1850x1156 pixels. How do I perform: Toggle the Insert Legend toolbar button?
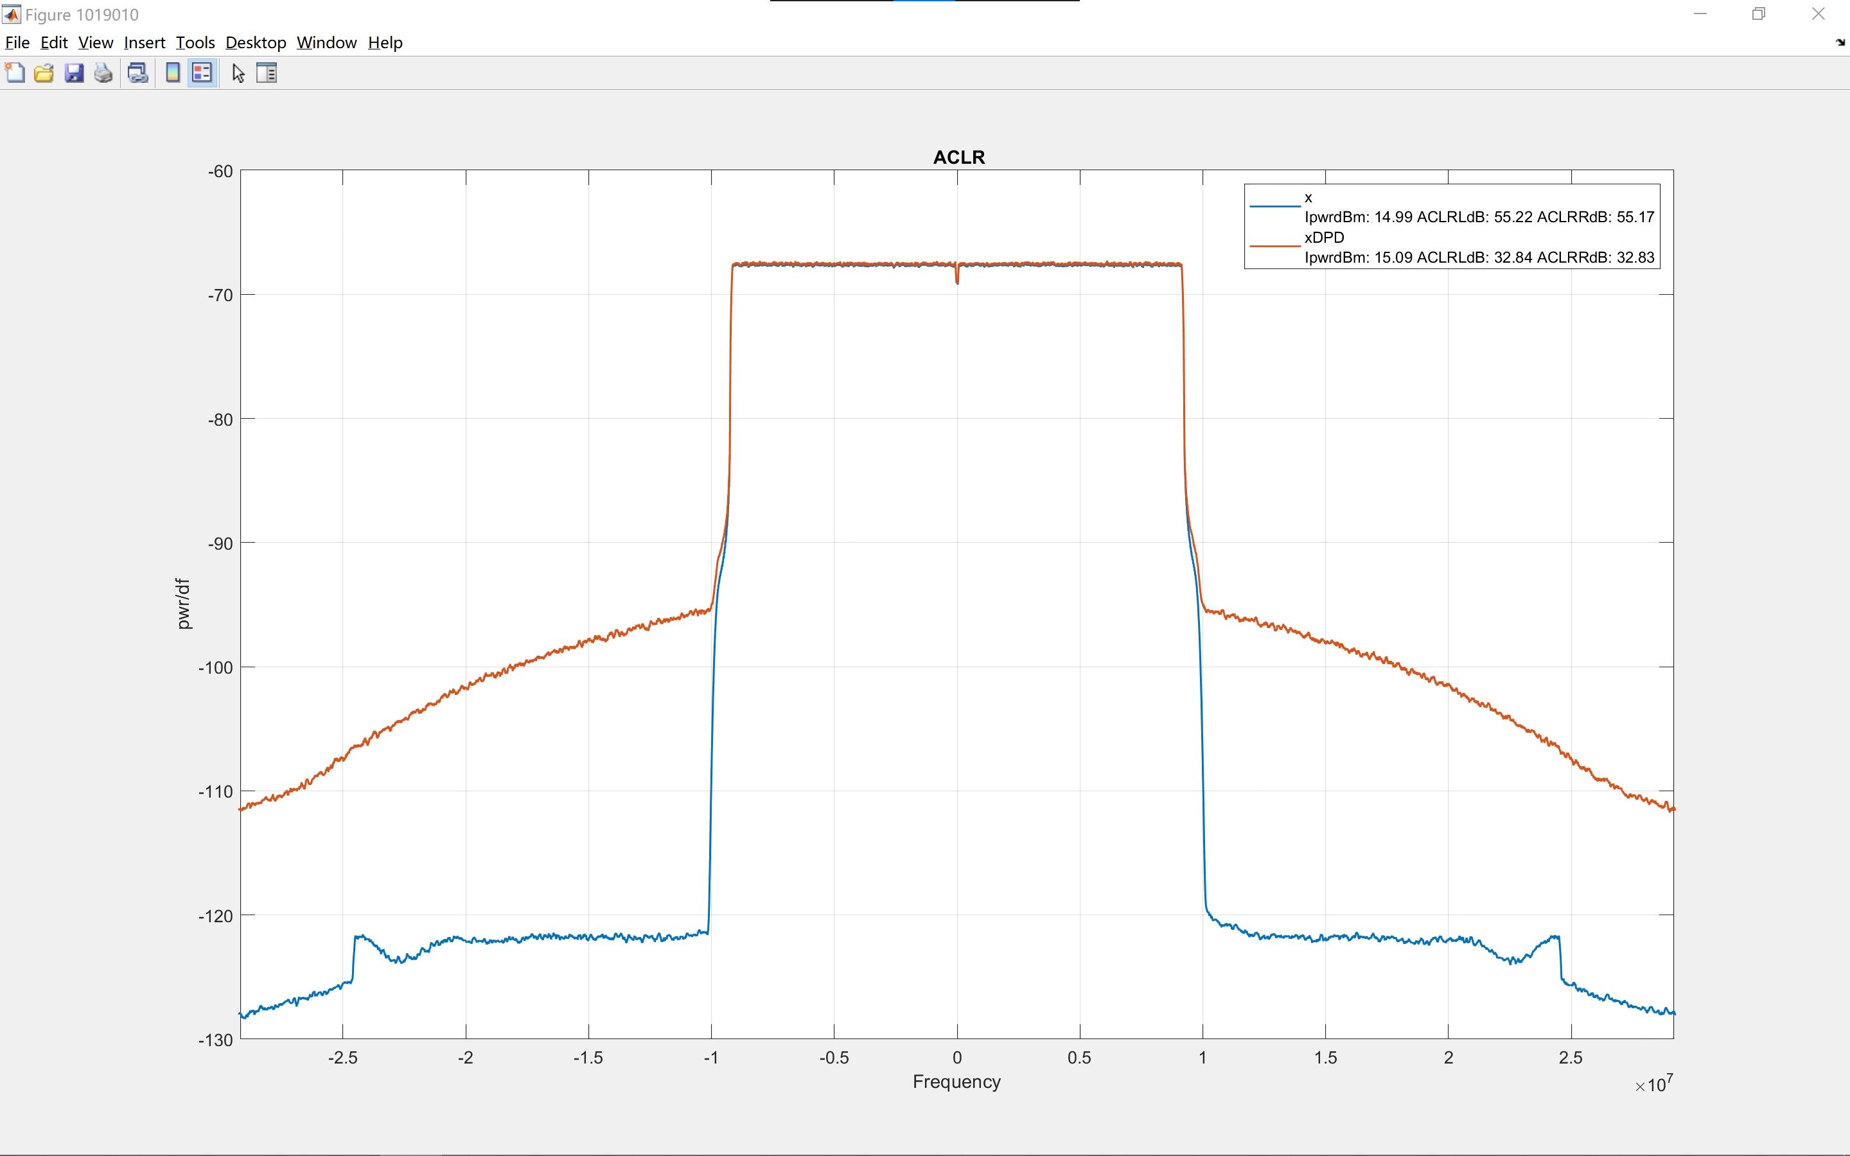(202, 73)
